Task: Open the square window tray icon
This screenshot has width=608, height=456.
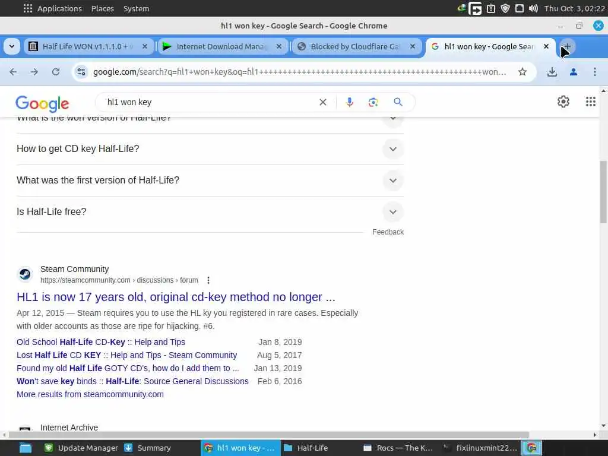Action: [519, 8]
